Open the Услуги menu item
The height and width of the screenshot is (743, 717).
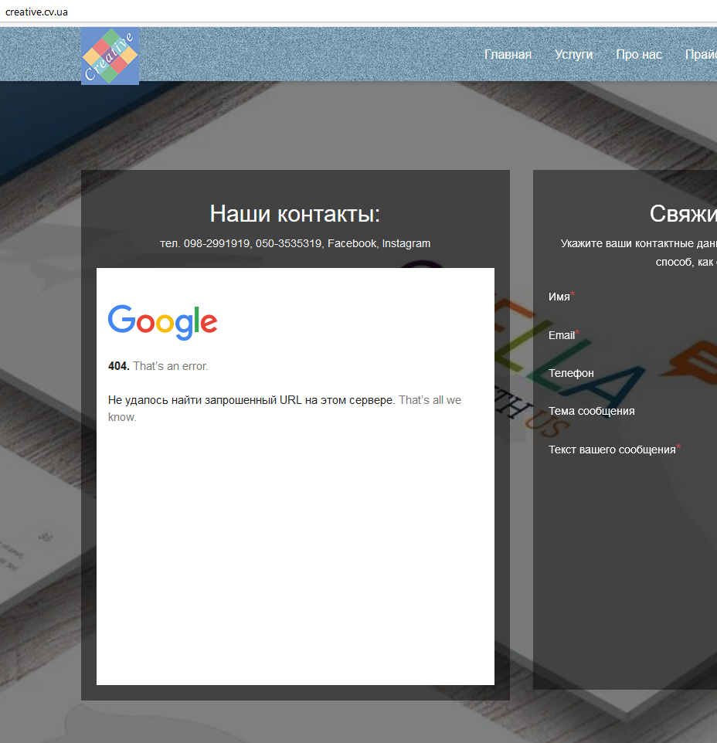pos(573,55)
